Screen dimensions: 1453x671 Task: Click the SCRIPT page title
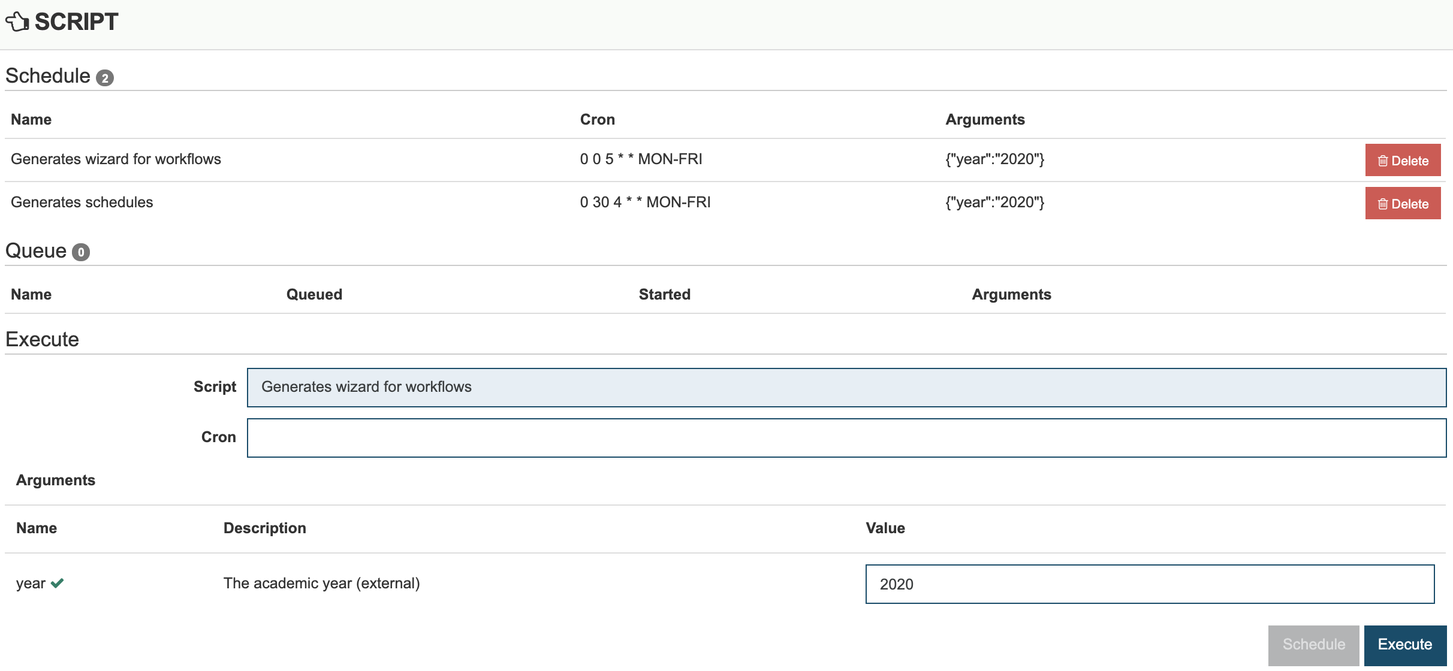coord(77,22)
